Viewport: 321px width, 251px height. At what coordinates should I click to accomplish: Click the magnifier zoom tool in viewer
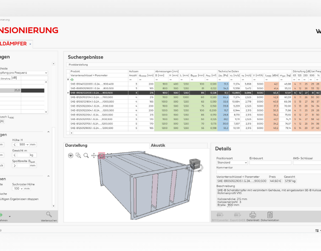point(86,155)
